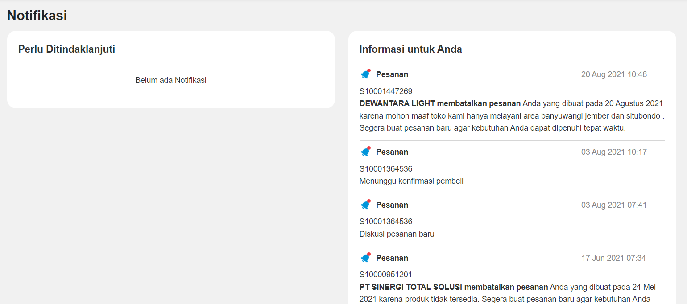Click the Perlu Ditindaklanjuti heading
This screenshot has height=304, width=687.
[x=66, y=49]
